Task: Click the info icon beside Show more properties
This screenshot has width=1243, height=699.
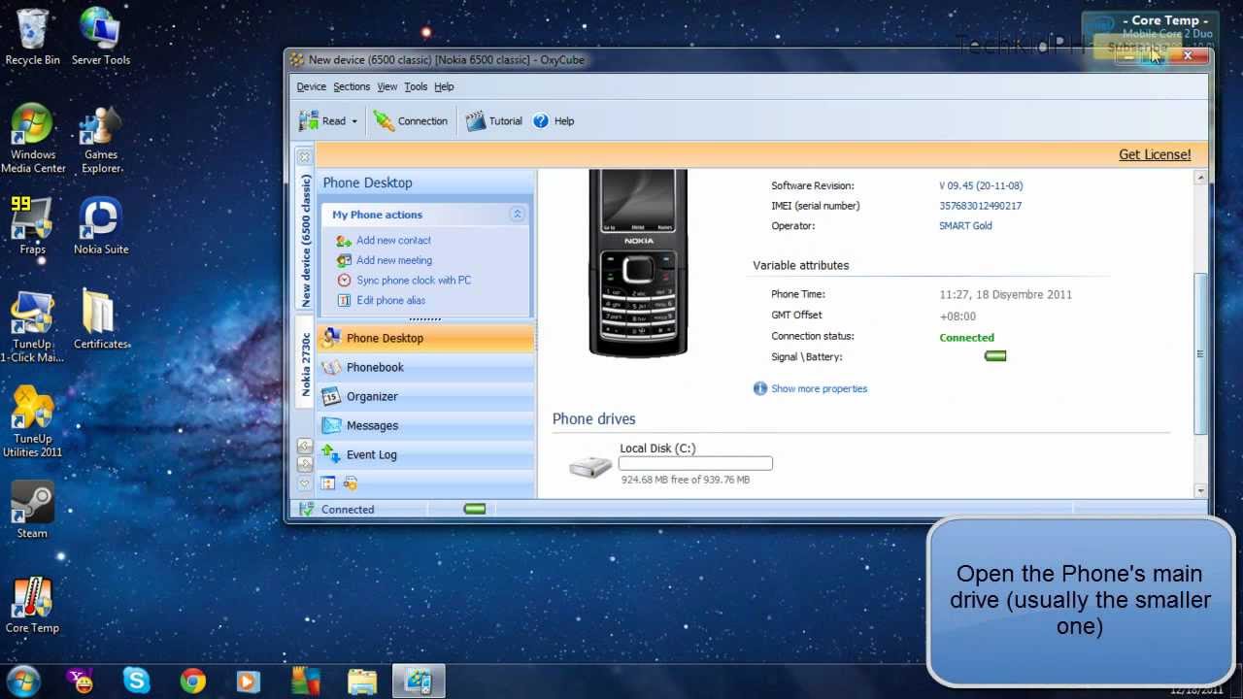Action: [760, 388]
